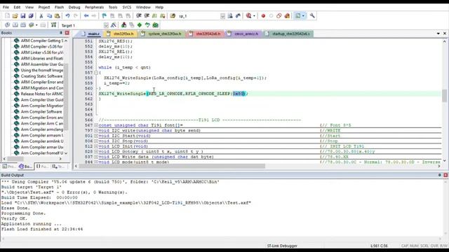Expand folded LCD_Gotoxy function at line 828
This screenshot has width=449, height=252.
point(96,152)
